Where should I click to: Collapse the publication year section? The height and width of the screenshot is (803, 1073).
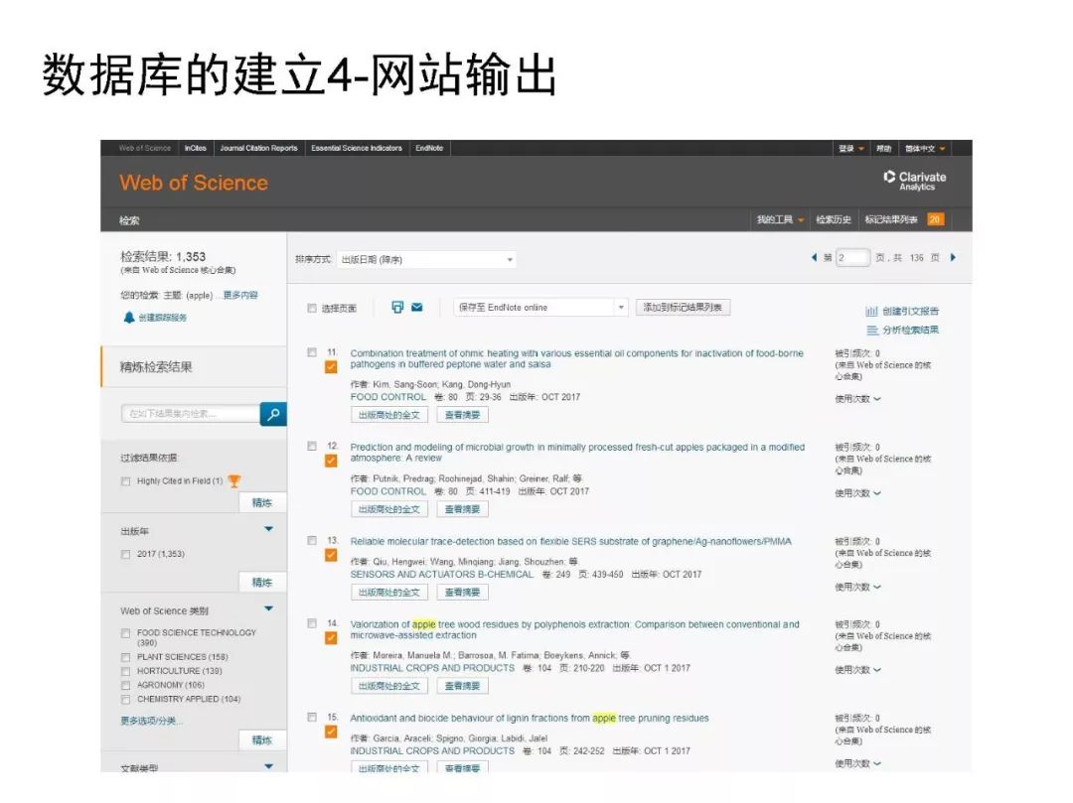point(268,529)
